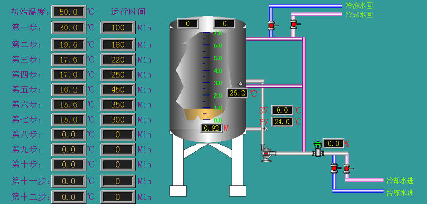This screenshot has width=427, height=204.
Task: Click the SV setpoint value field
Action: click(282, 110)
